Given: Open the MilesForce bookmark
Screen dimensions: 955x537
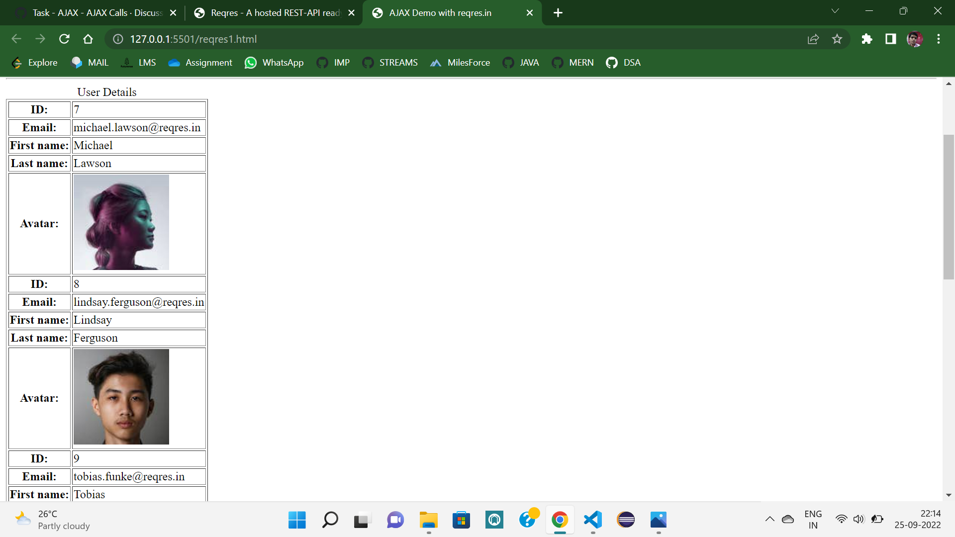Looking at the screenshot, I should 460,63.
